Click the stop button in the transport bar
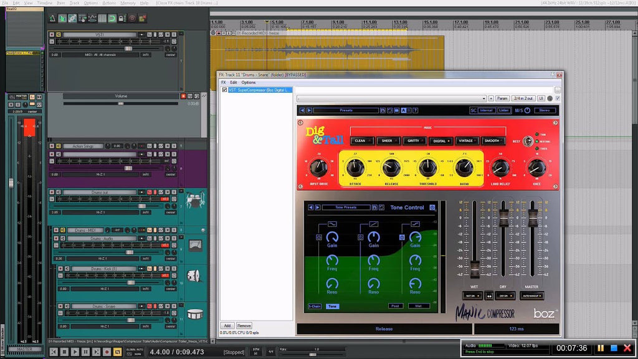This screenshot has width=638, height=359. tap(64, 352)
